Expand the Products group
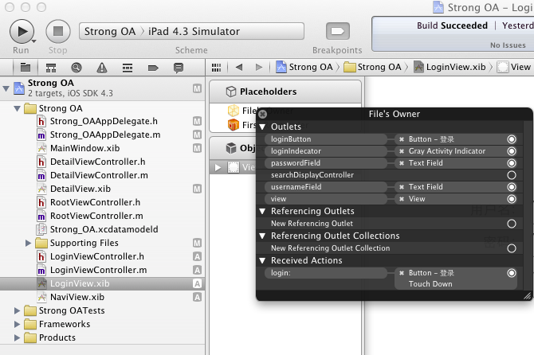This screenshot has height=355, width=534. click(17, 337)
